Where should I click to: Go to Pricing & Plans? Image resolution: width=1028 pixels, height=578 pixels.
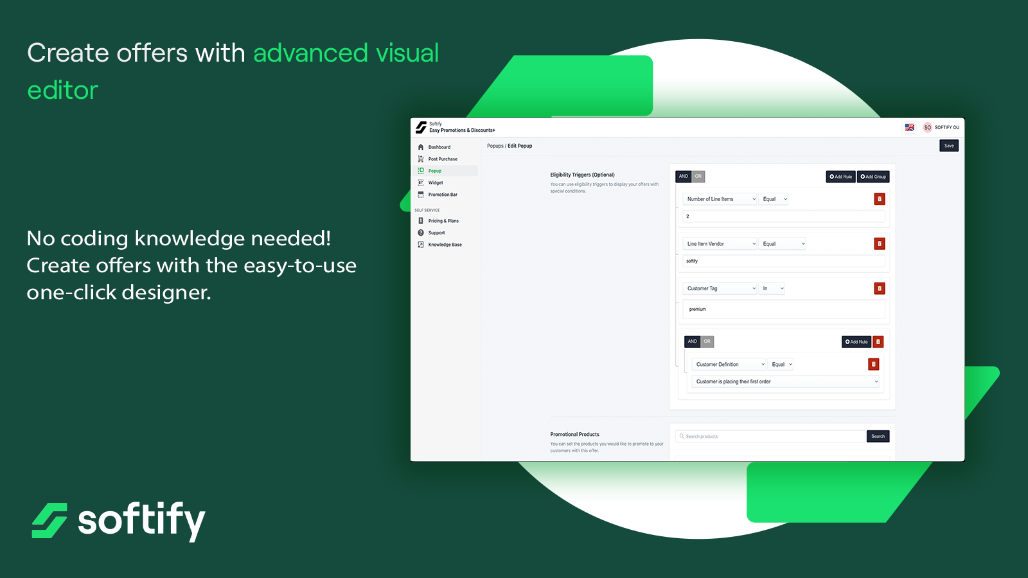443,221
